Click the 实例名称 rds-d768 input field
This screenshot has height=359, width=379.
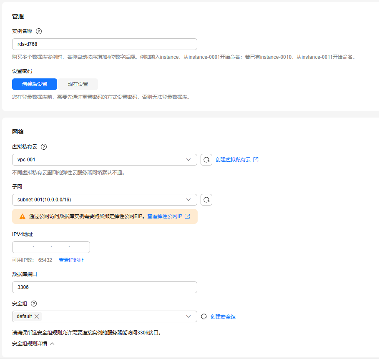[x=104, y=44]
